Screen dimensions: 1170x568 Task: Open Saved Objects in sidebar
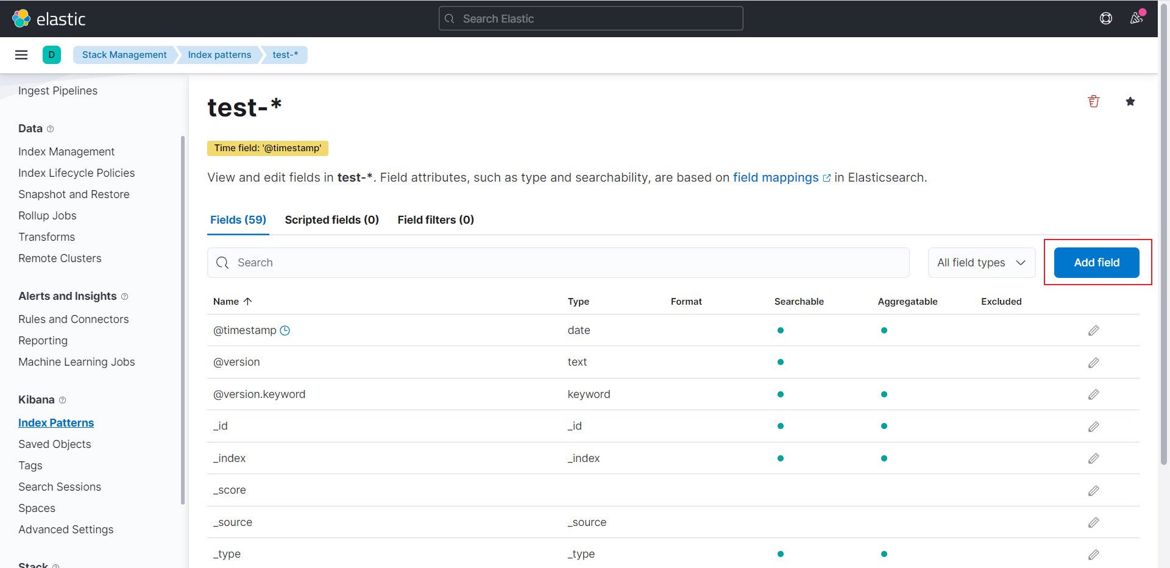pos(55,444)
